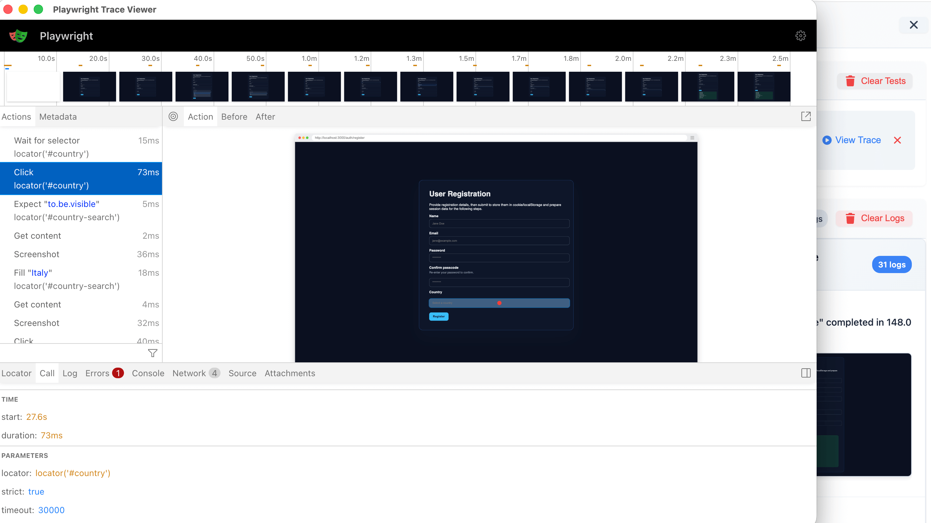
Task: Click the filter icon below the actions list
Action: pyautogui.click(x=152, y=353)
